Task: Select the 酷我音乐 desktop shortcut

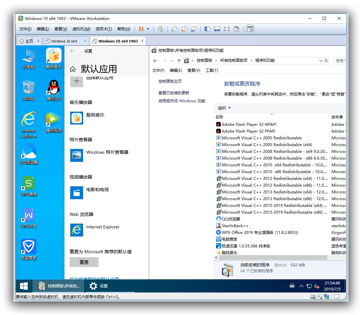Action: click(54, 59)
